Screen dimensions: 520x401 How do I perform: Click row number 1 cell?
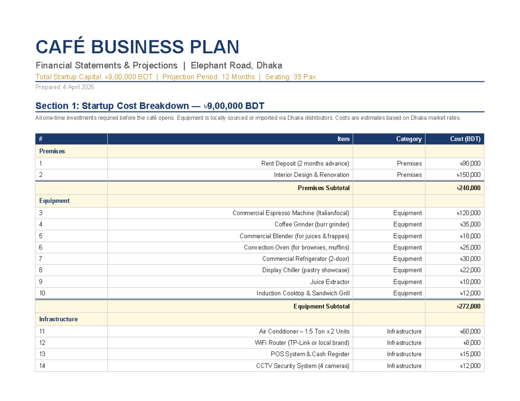71,164
